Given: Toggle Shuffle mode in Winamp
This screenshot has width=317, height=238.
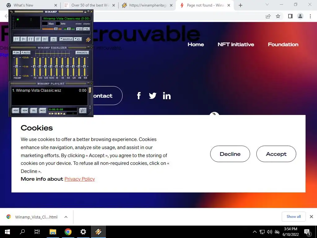Looking at the screenshot, I should click(x=66, y=39).
